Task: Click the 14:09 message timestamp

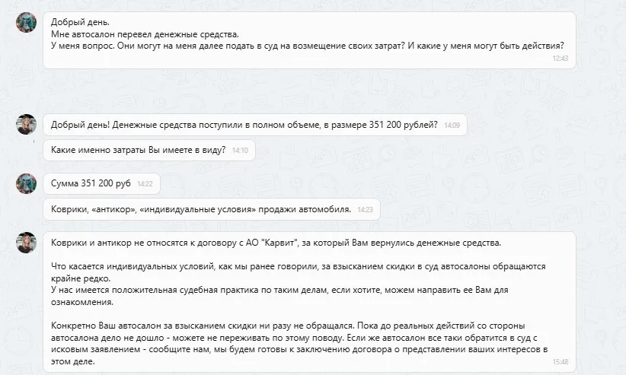Action: coord(452,126)
